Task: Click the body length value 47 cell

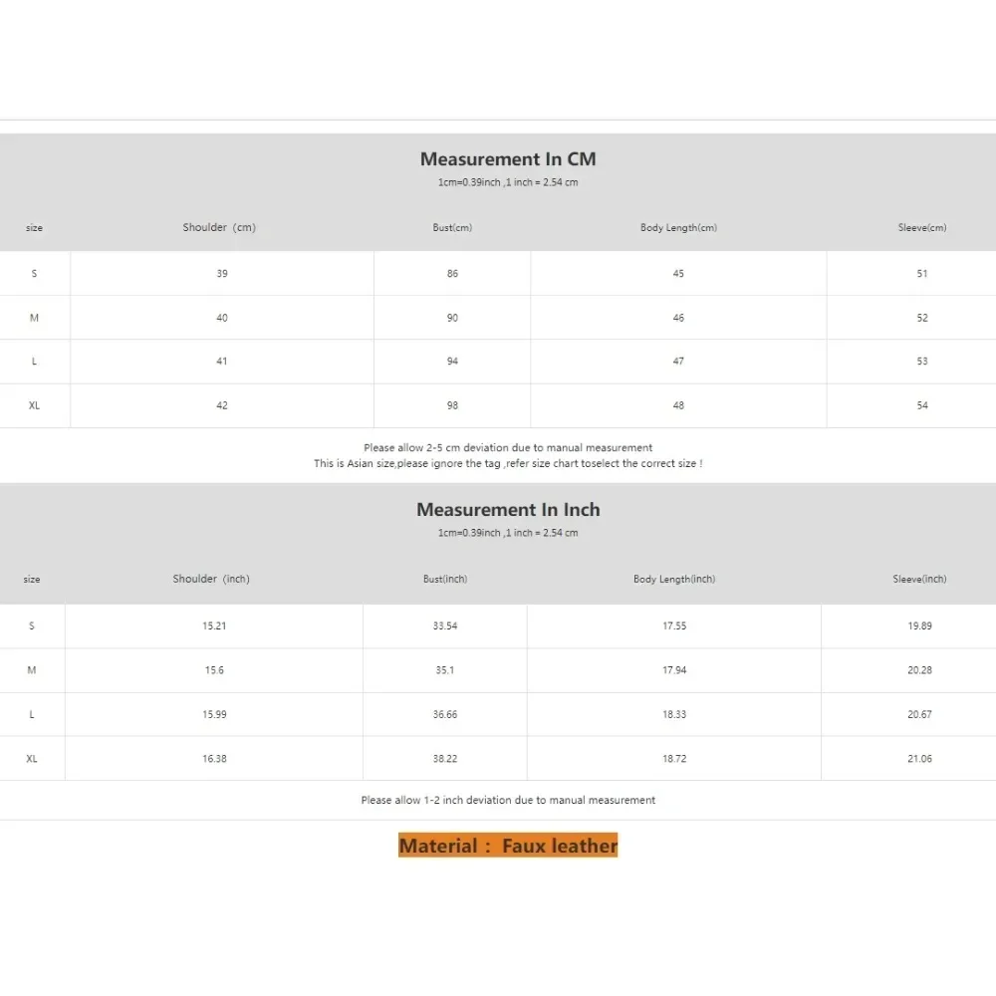Action: tap(678, 362)
